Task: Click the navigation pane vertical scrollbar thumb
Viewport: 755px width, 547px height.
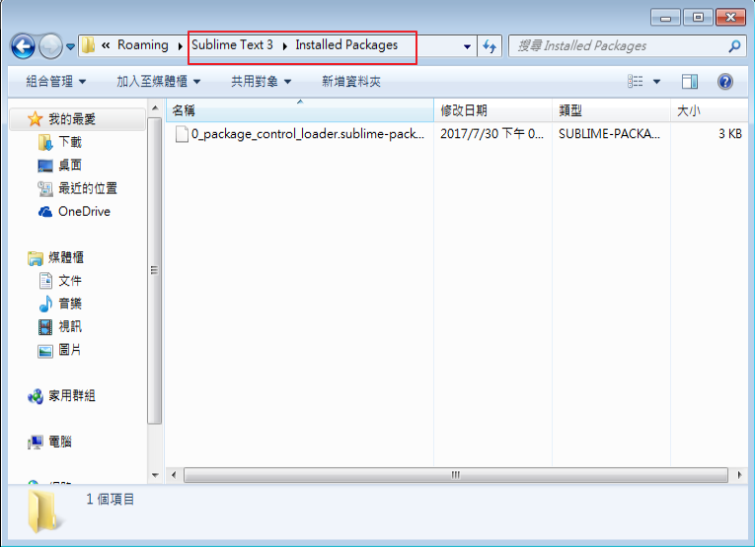Action: (155, 271)
